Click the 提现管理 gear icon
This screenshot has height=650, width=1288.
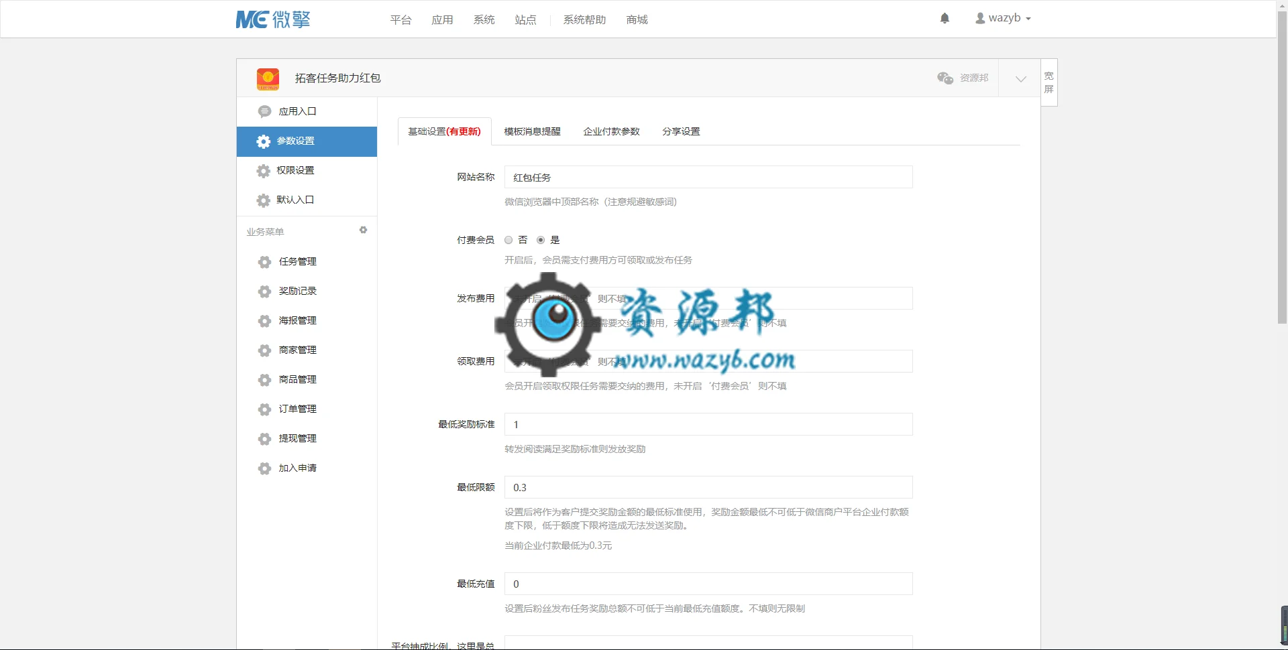pos(264,439)
